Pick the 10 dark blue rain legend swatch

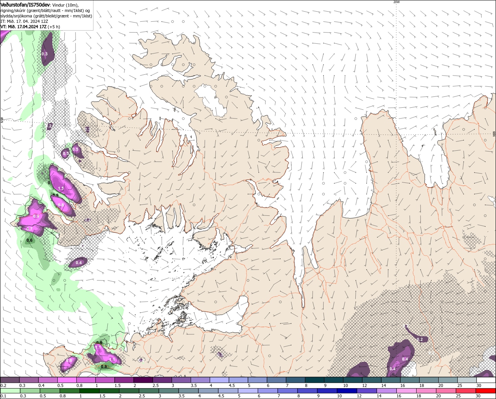point(347,391)
